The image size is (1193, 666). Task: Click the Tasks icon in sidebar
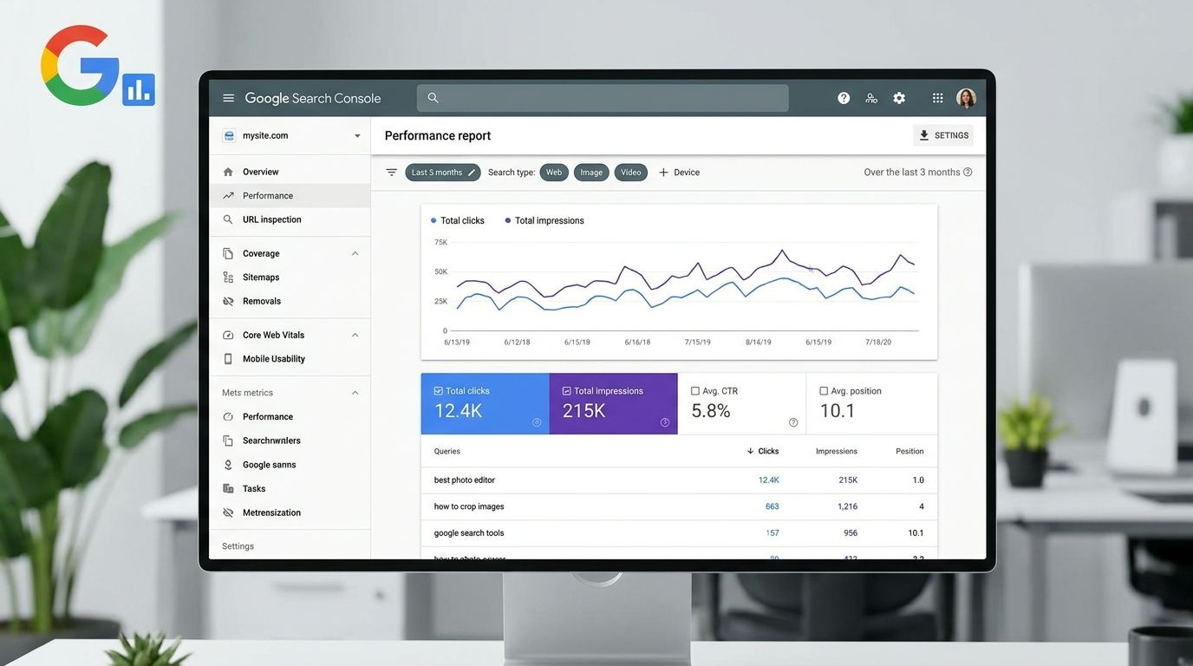pyautogui.click(x=228, y=489)
